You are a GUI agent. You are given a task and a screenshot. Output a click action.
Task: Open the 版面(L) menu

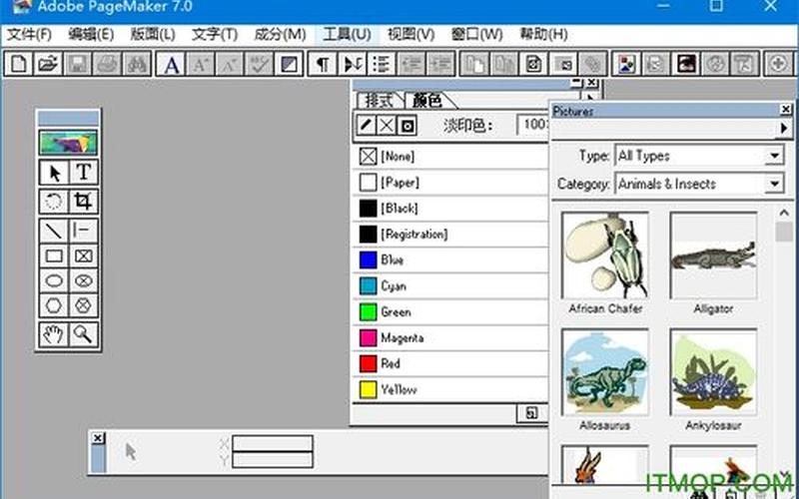[x=153, y=35]
